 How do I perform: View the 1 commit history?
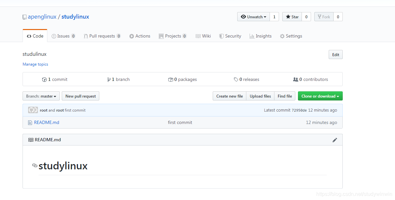pyautogui.click(x=55, y=79)
